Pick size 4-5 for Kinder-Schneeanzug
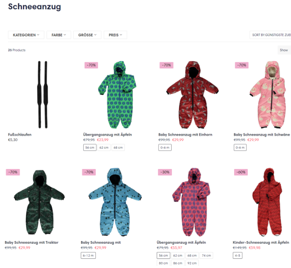Viewport: 291px width, 268px height. [238, 255]
